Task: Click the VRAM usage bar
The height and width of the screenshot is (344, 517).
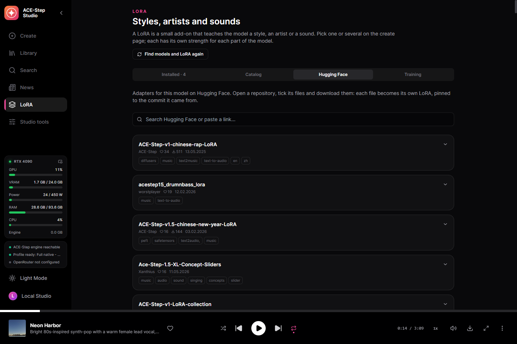Action: (x=36, y=187)
